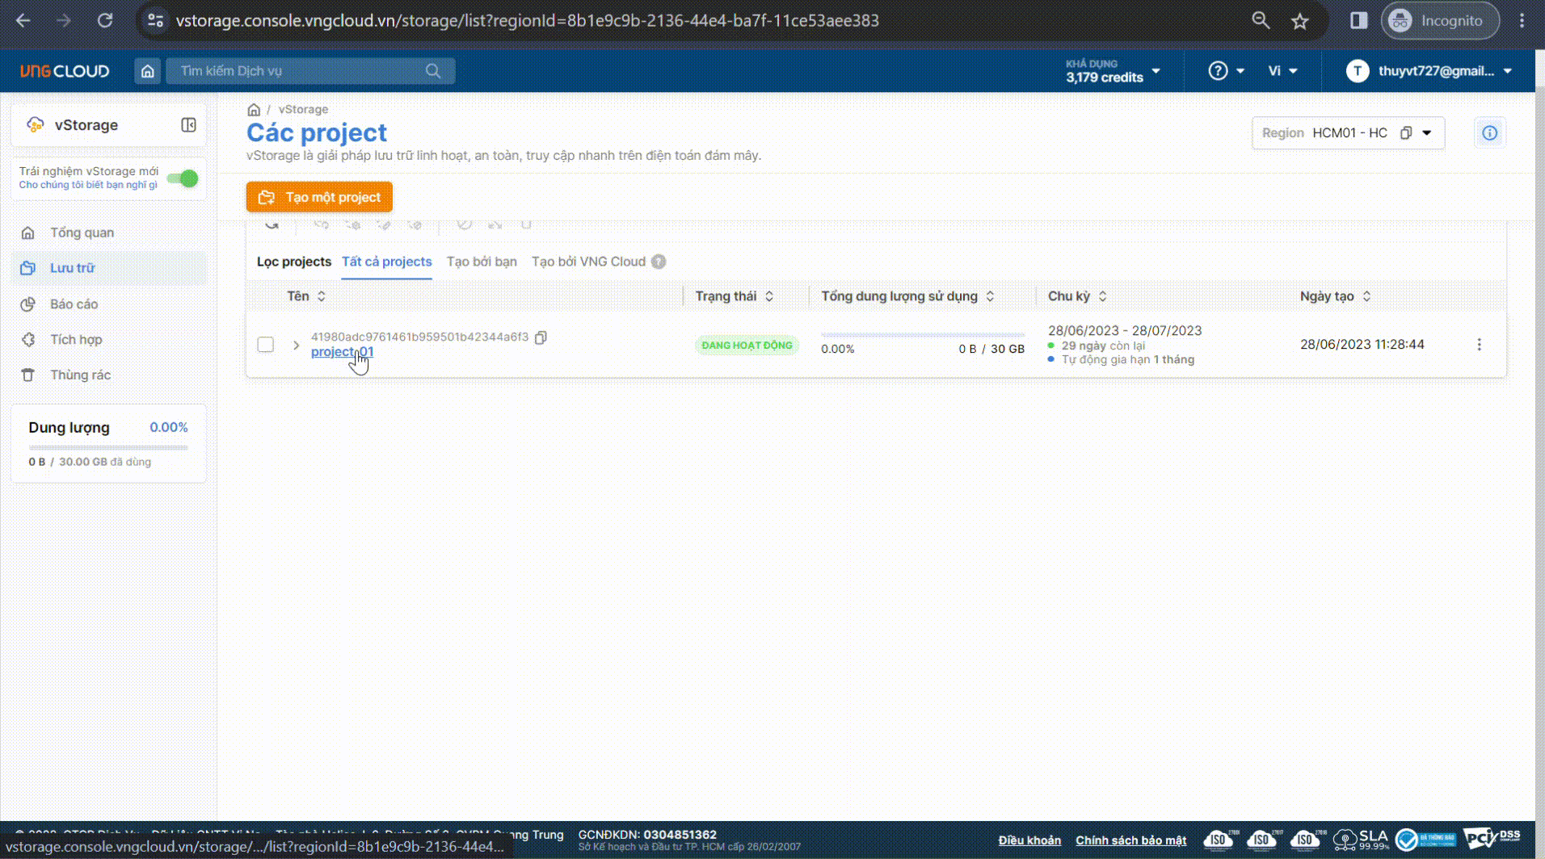Screen dimensions: 1545x859
Task: Click the breadcrumb home icon
Action: (254, 110)
